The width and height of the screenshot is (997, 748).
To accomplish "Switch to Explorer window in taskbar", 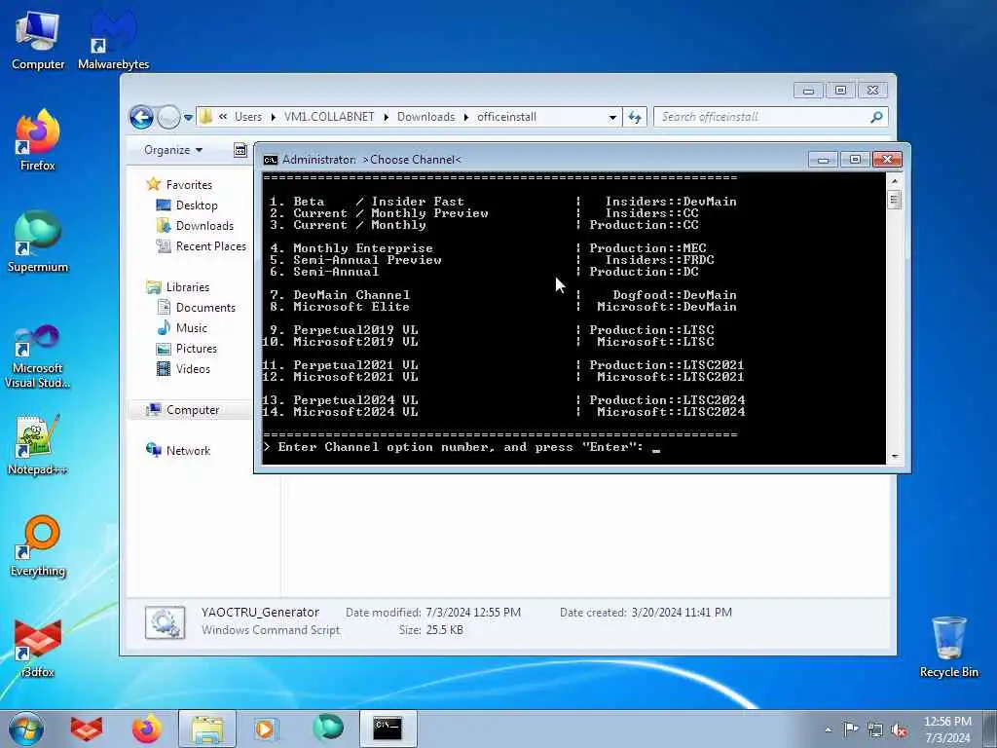I will tap(207, 729).
